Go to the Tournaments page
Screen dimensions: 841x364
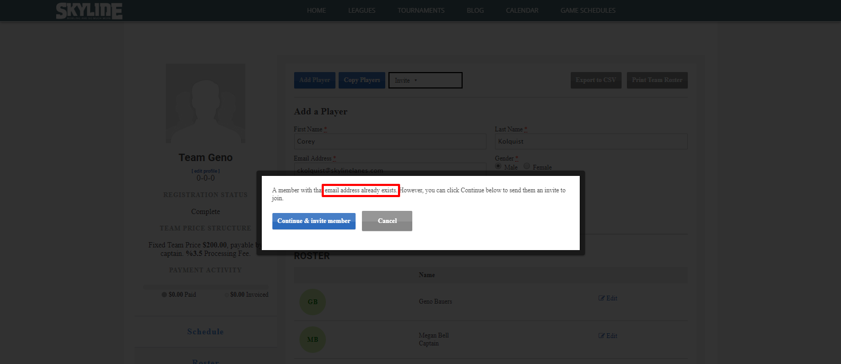click(x=421, y=11)
